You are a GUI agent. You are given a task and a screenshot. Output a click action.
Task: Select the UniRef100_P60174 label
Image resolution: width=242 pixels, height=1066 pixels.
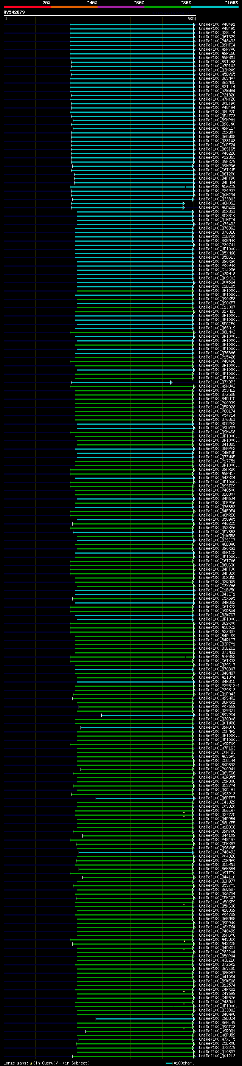click(x=217, y=411)
